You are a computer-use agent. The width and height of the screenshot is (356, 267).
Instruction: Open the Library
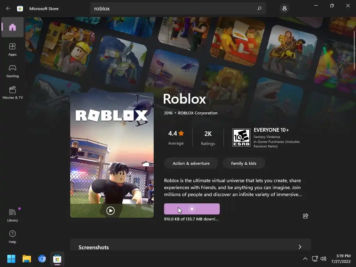point(13,215)
